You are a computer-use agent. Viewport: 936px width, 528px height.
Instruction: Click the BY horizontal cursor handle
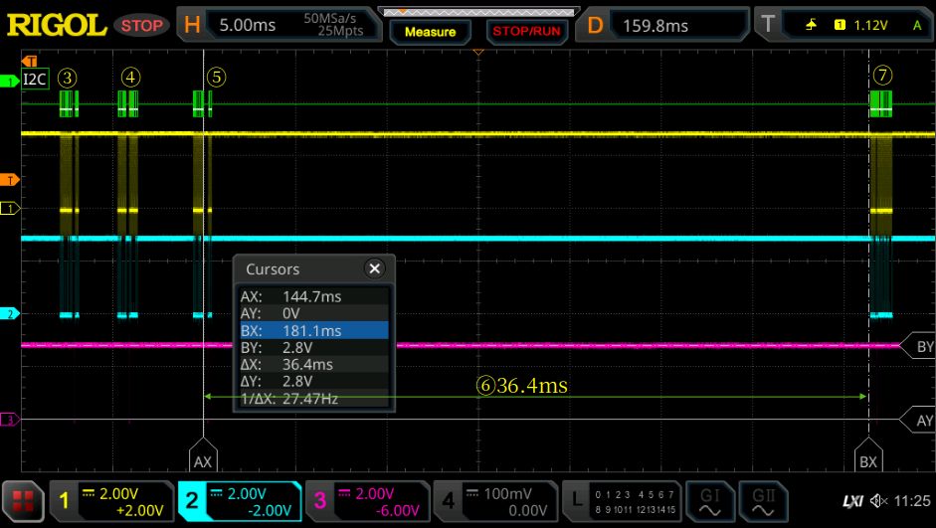(x=917, y=346)
